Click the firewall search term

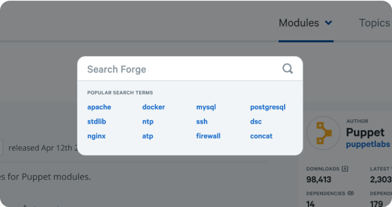coord(208,136)
